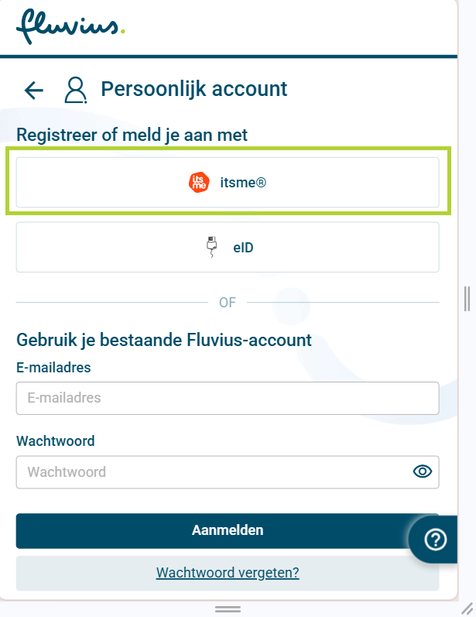Click the Wachtwoord label above the field

(55, 441)
